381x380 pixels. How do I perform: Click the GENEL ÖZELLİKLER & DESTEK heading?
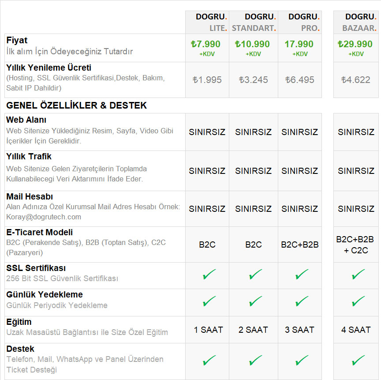click(77, 105)
